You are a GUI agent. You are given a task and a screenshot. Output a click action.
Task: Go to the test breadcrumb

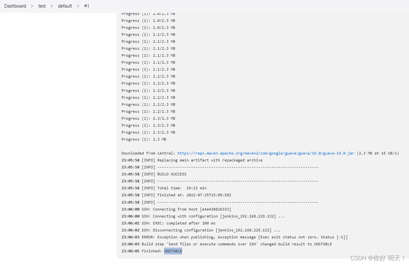pos(42,6)
